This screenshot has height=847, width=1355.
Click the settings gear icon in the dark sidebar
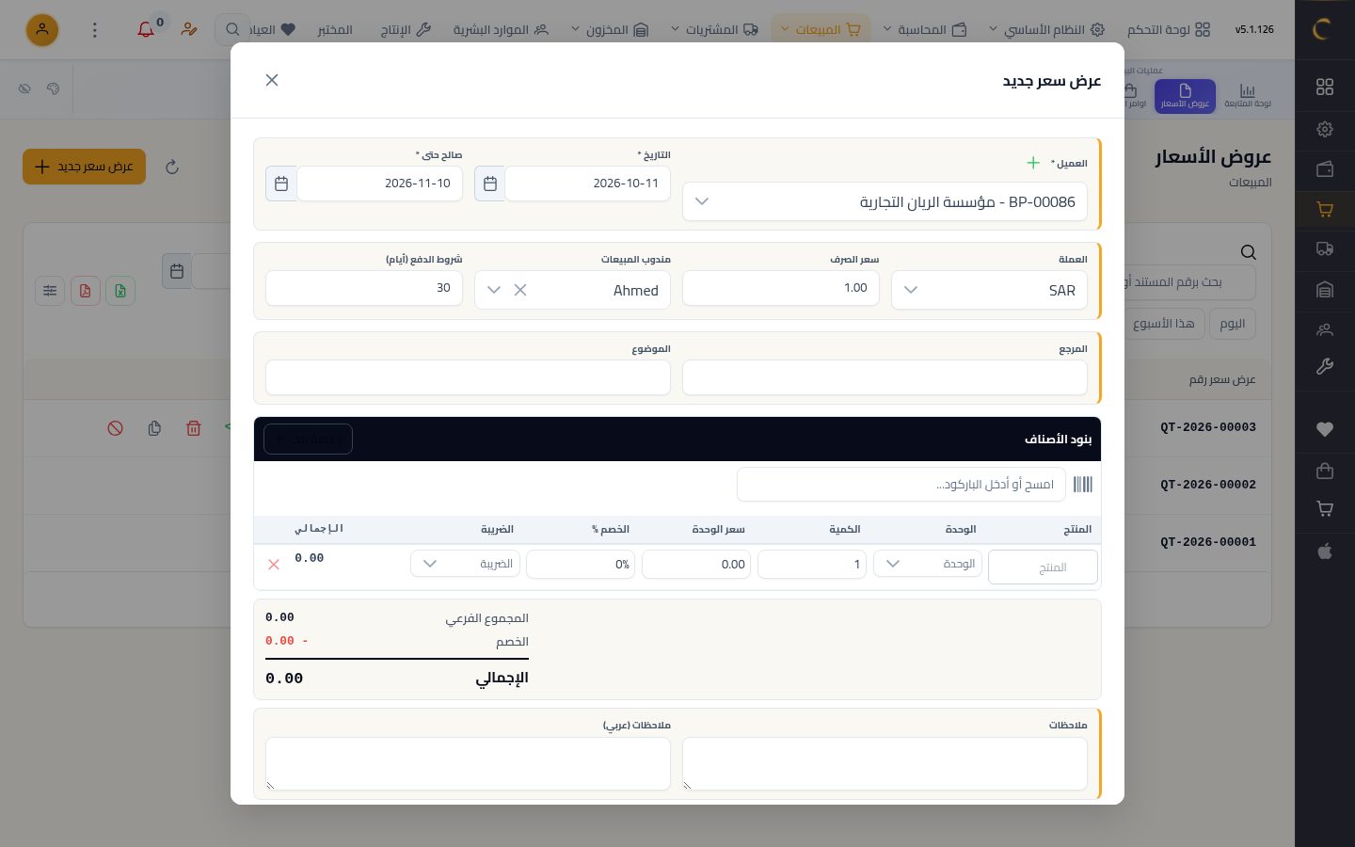coord(1325,129)
